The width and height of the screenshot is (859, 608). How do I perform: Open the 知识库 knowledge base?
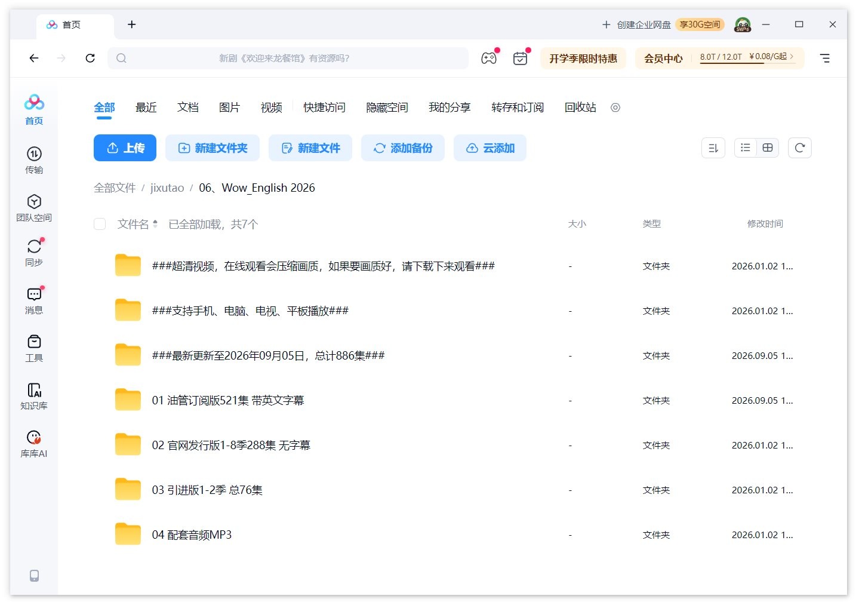(34, 396)
